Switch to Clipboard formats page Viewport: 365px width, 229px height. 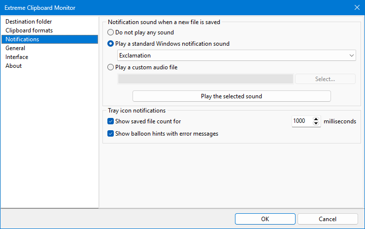pyautogui.click(x=50, y=30)
